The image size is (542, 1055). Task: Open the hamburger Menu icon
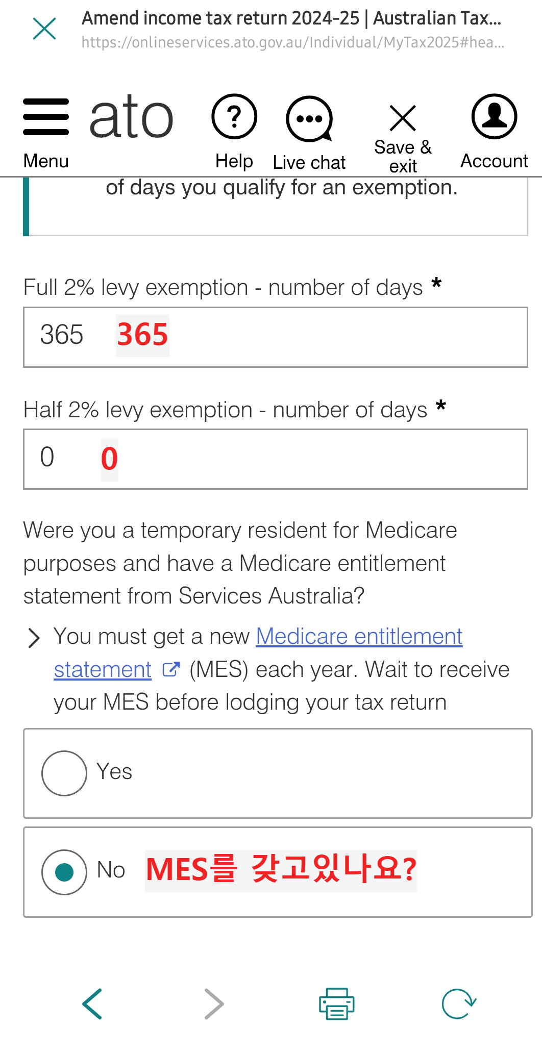pyautogui.click(x=46, y=117)
